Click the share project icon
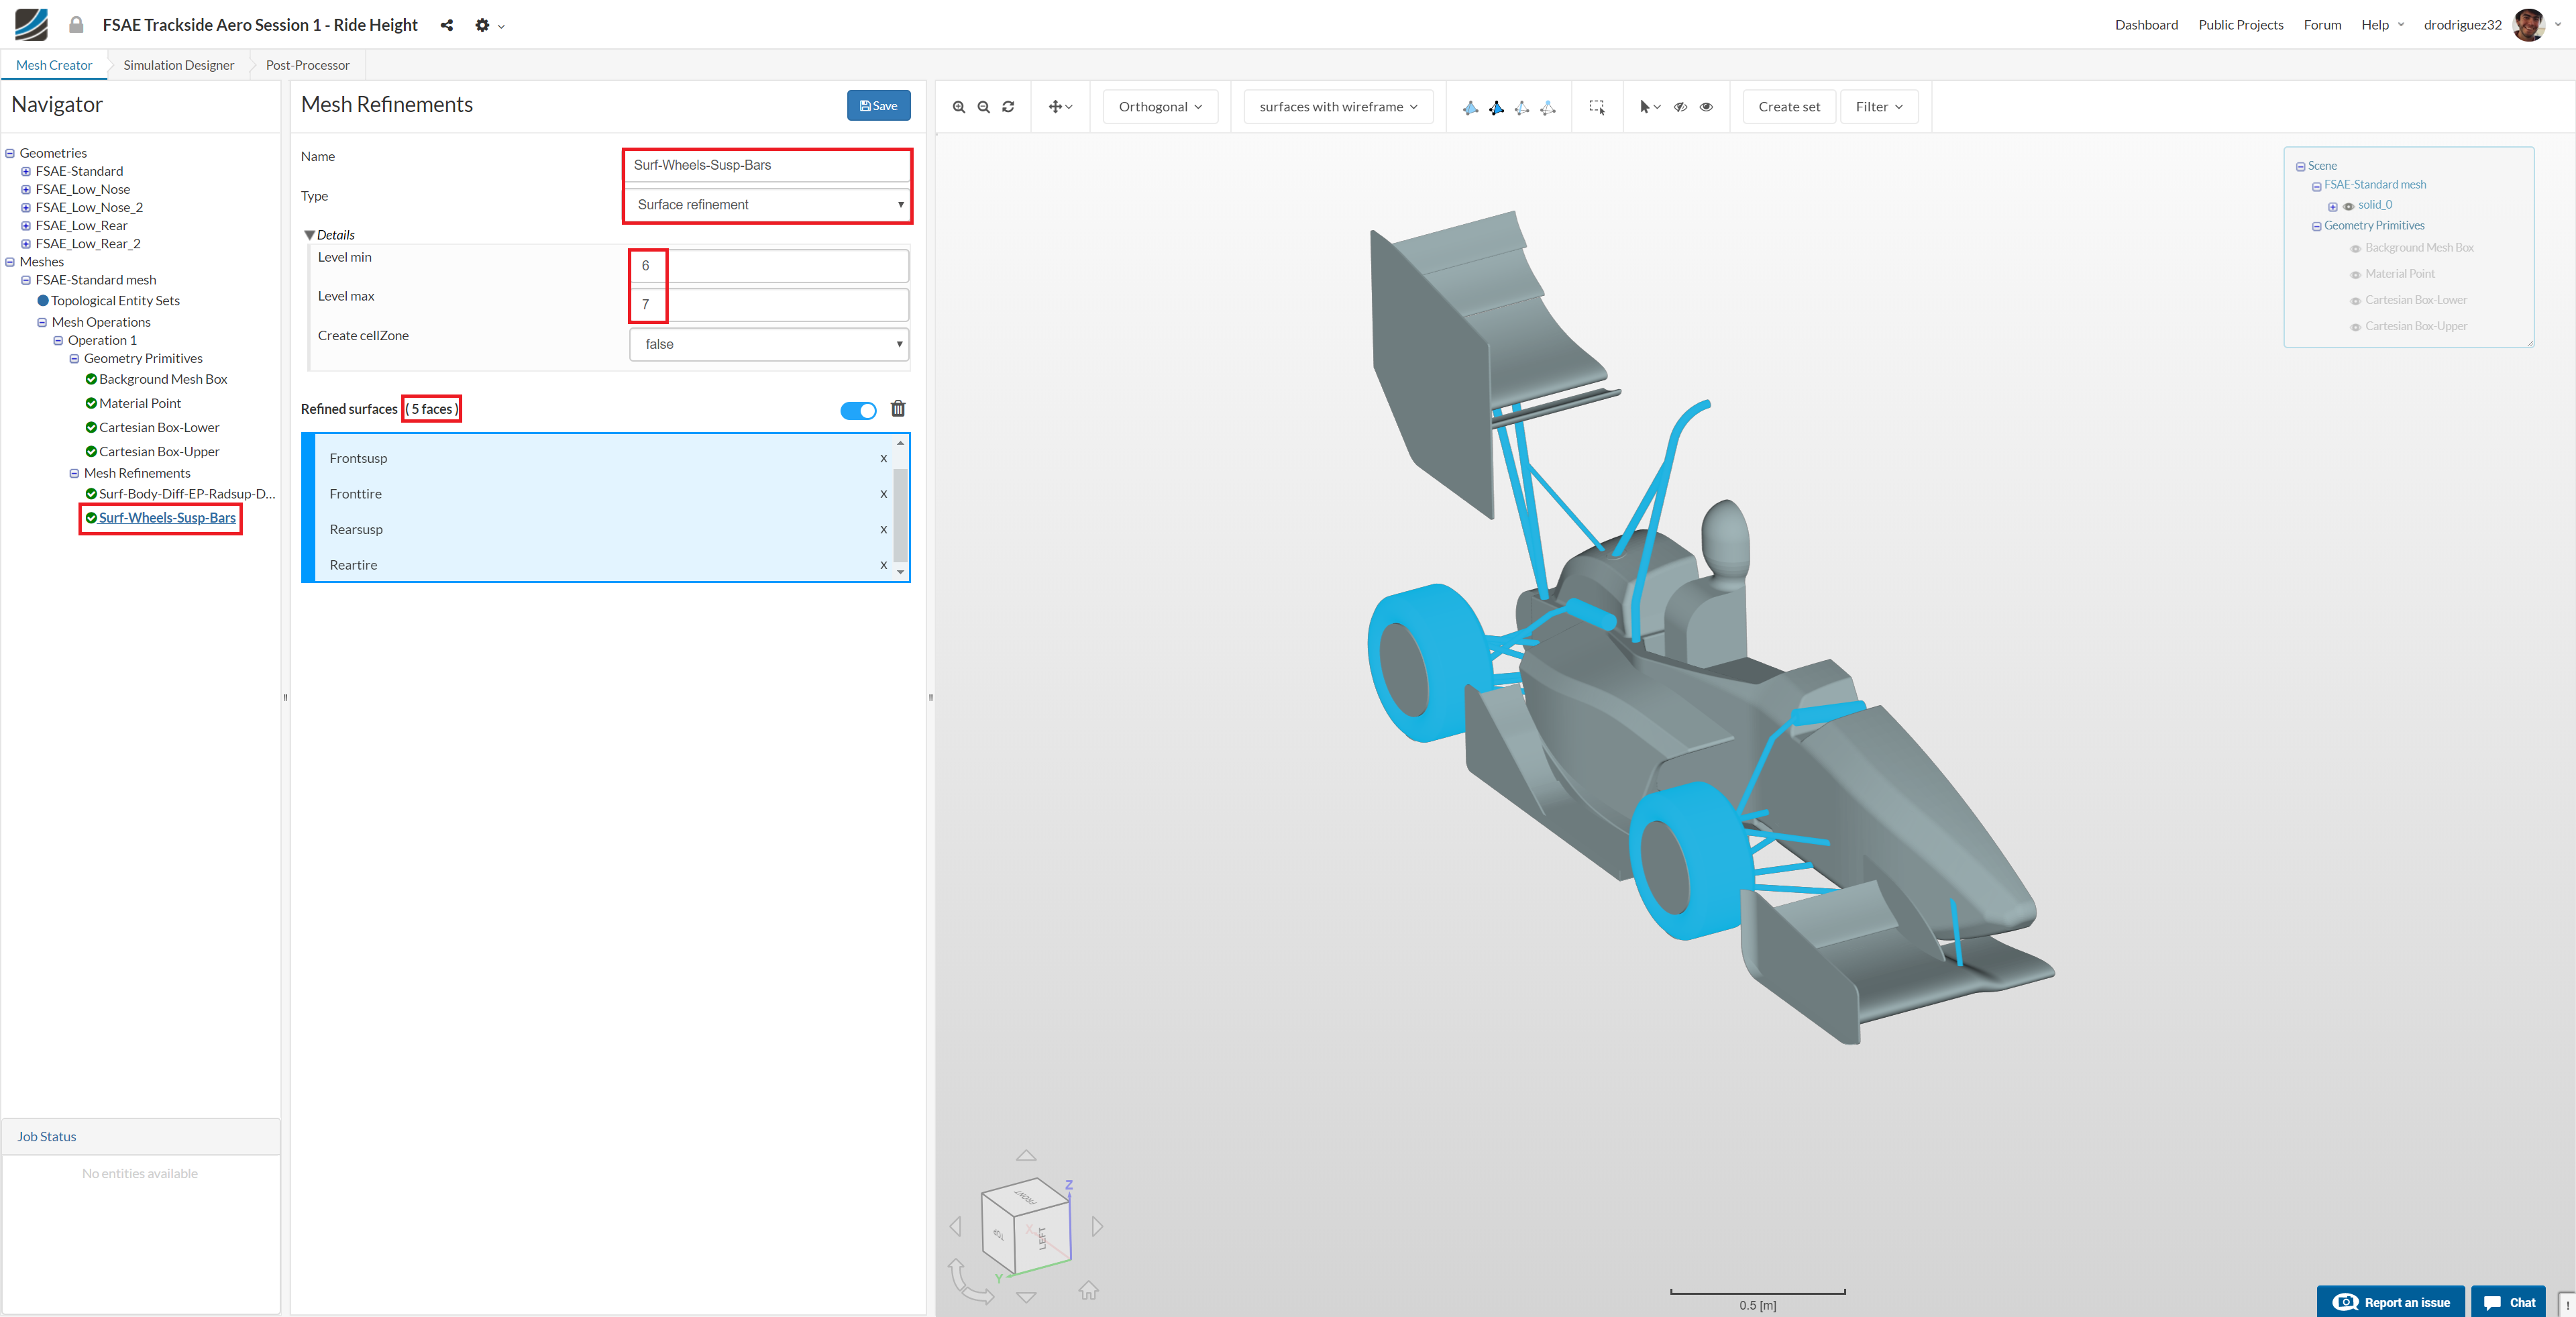This screenshot has width=2576, height=1317. point(447,25)
